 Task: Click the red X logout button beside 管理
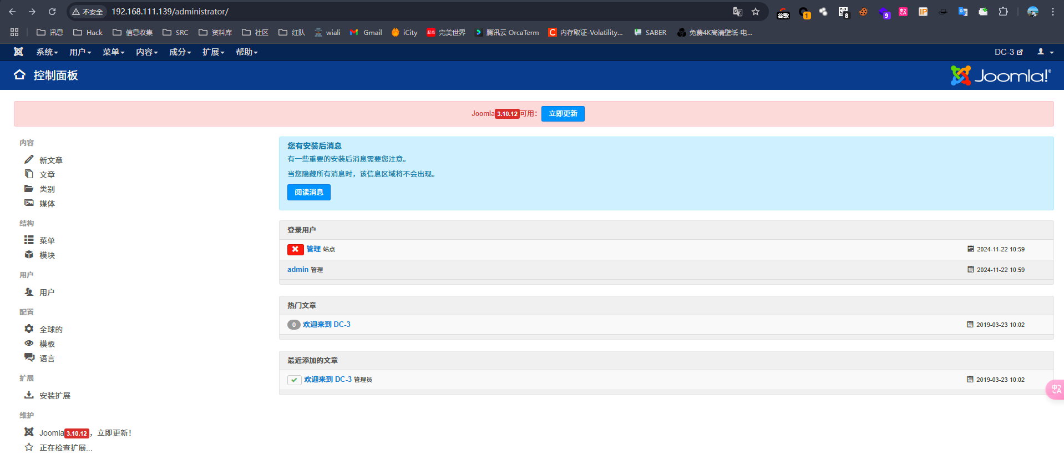(x=295, y=249)
